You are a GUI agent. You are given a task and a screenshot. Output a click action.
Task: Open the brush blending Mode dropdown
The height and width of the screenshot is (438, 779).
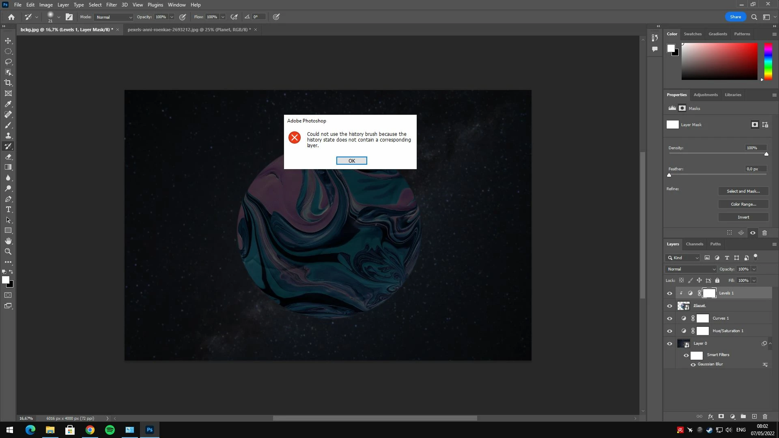(114, 17)
